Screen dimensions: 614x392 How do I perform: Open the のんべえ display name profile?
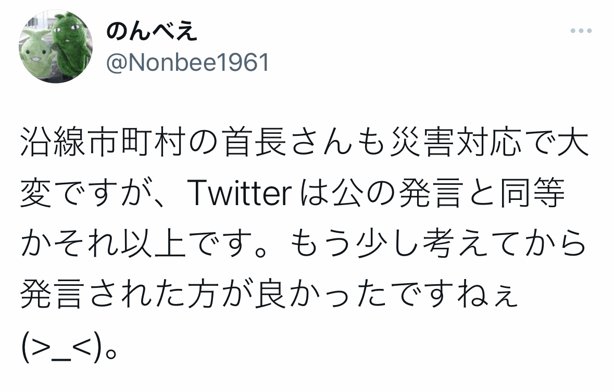pyautogui.click(x=152, y=32)
